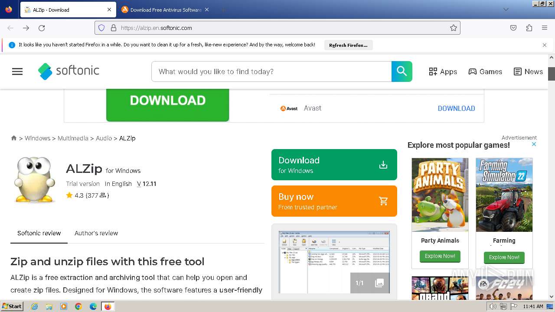This screenshot has width=555, height=312.
Task: Click the 4.3 star rating
Action: pyautogui.click(x=87, y=195)
